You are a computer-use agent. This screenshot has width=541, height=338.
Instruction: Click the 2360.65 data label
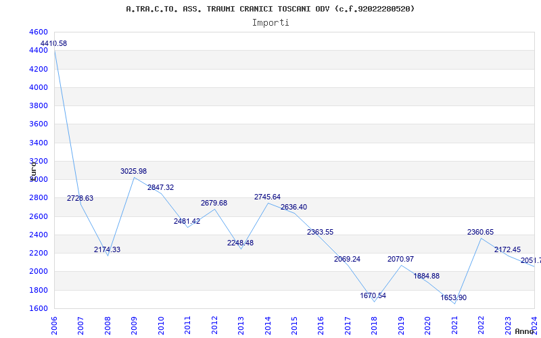coord(480,233)
